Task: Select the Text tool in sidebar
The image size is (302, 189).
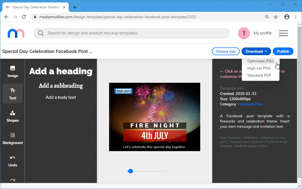Action: (12, 94)
